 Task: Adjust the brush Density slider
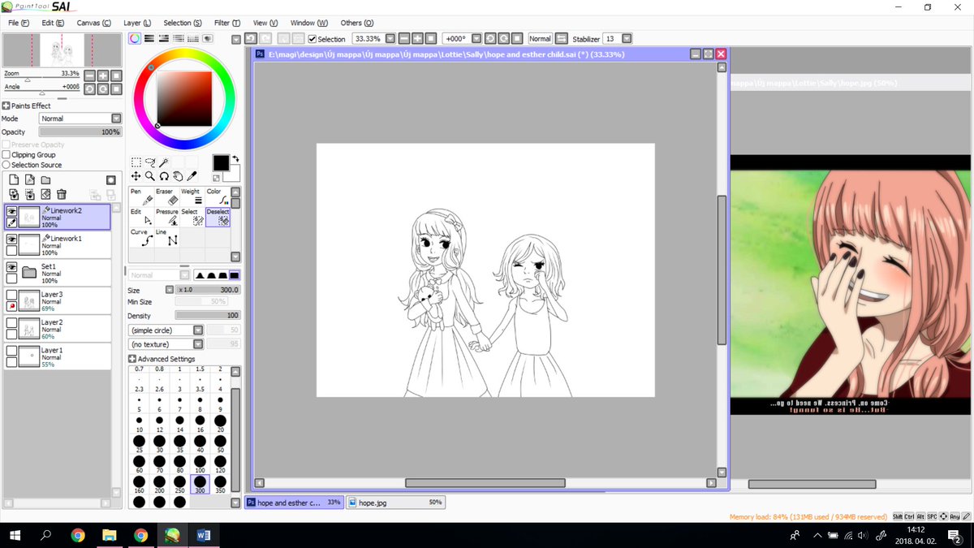pos(208,315)
